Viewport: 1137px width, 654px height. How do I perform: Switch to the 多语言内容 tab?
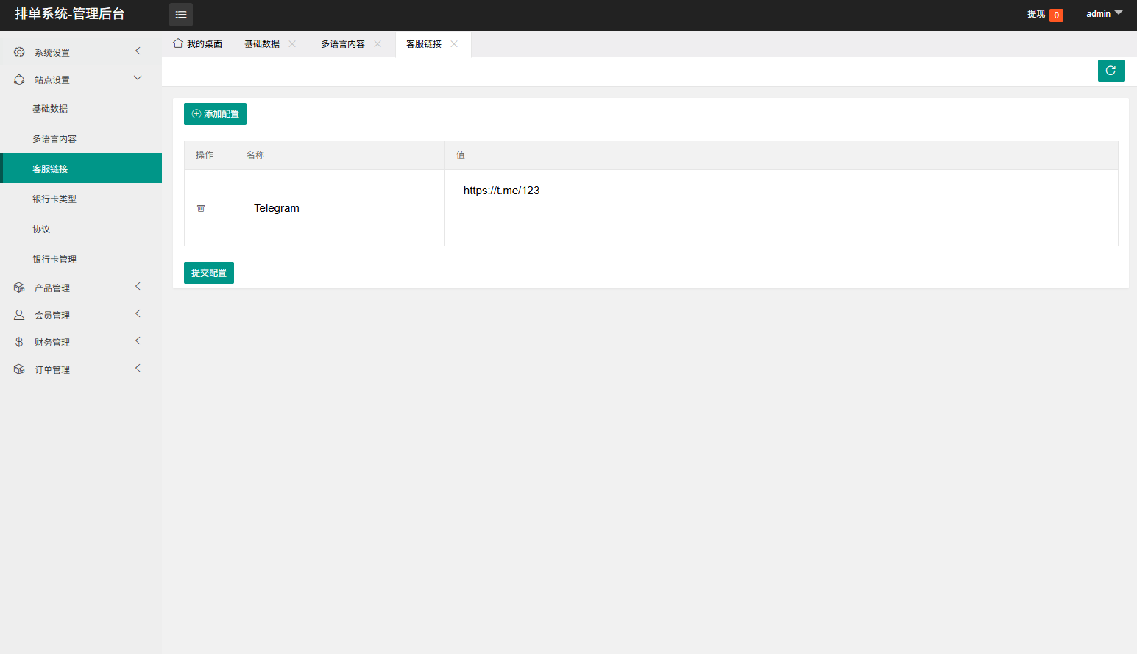[x=343, y=44]
